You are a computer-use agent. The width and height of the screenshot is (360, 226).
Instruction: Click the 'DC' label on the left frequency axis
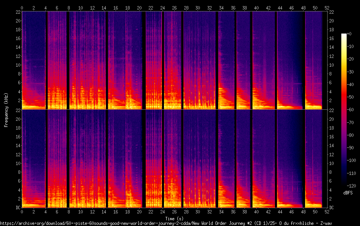pos(18,208)
